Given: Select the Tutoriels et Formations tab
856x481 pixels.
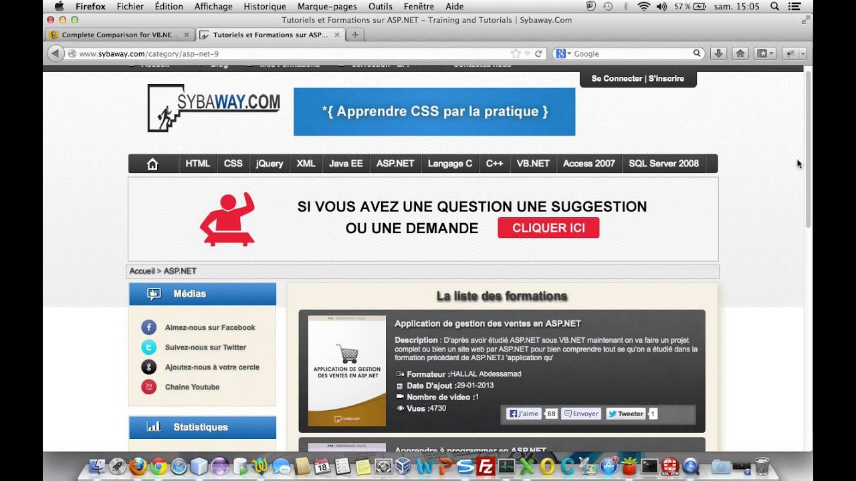Looking at the screenshot, I should coord(271,35).
